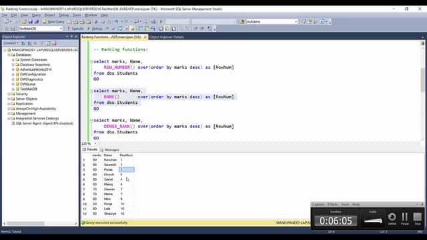Collapse the Databases tree node
427x240 pixels.
[x=9, y=55]
